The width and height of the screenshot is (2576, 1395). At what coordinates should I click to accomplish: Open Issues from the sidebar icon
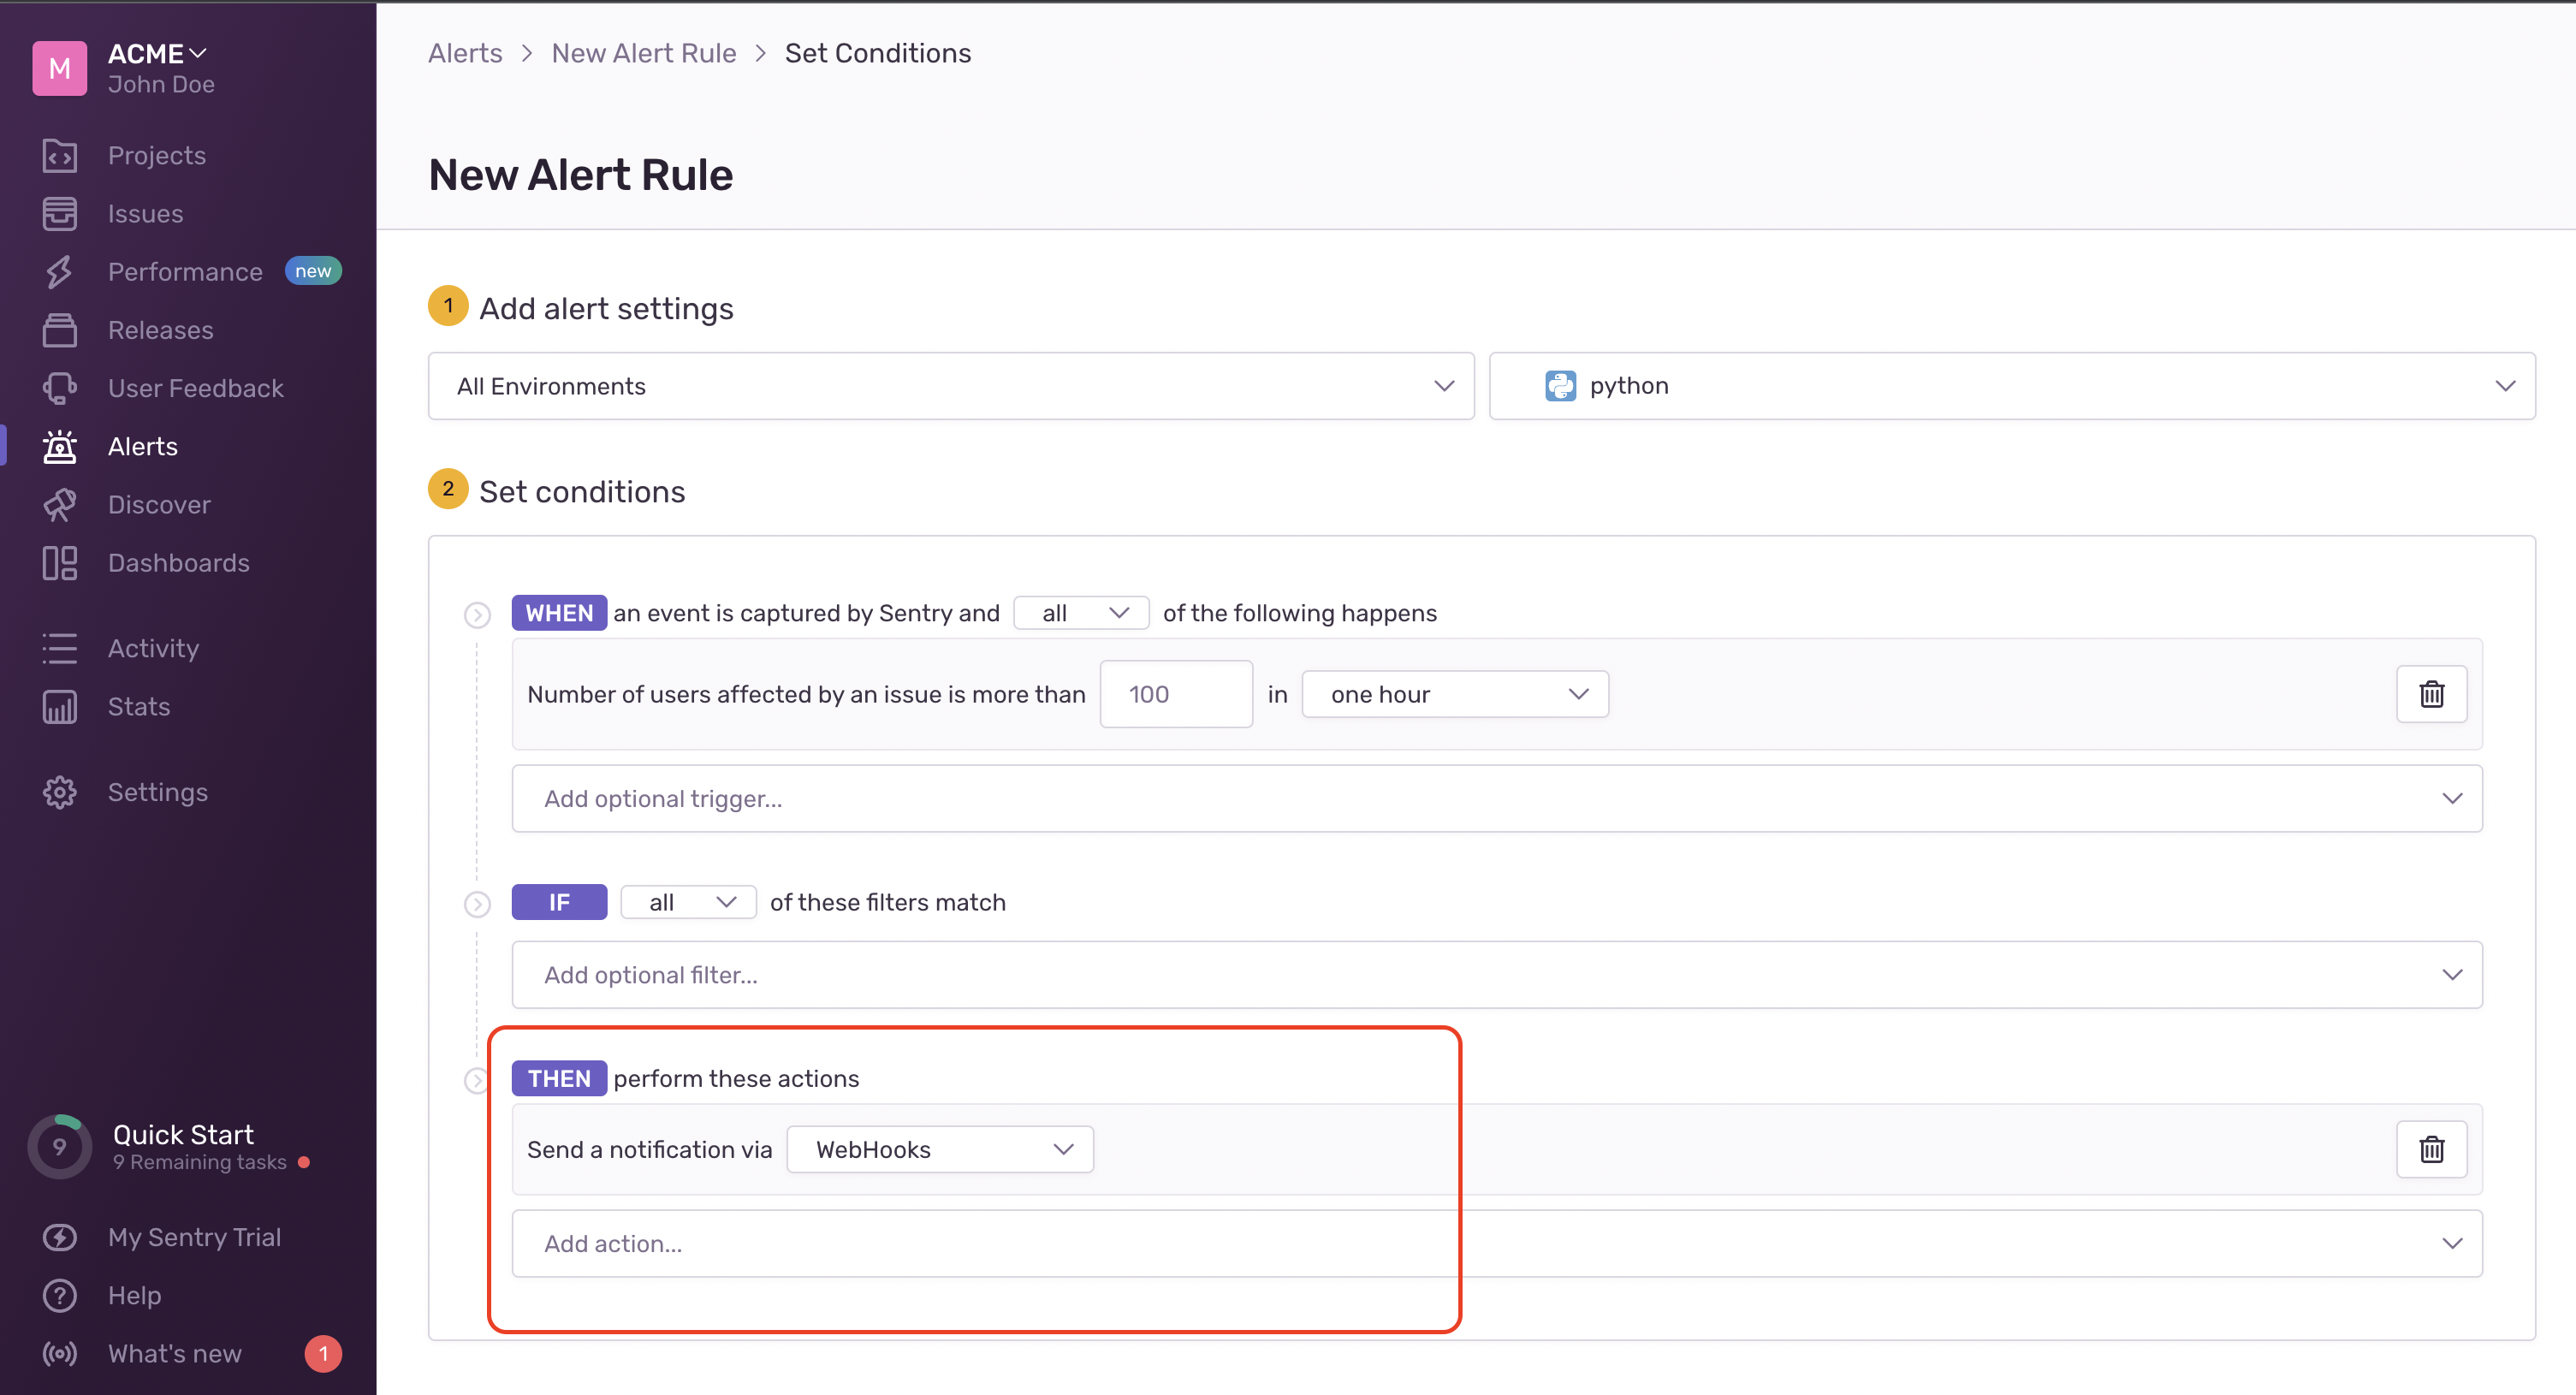59,213
